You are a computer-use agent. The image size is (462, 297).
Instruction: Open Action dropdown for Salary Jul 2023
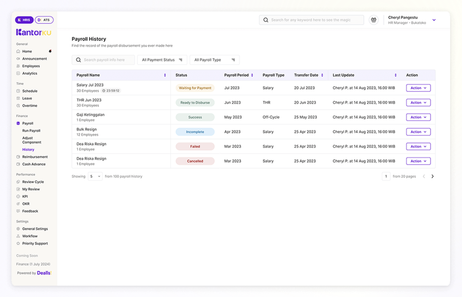418,88
